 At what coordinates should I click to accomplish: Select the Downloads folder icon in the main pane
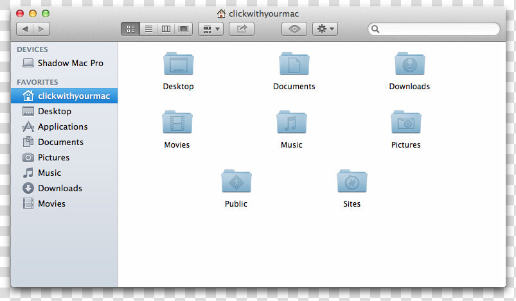[x=410, y=64]
